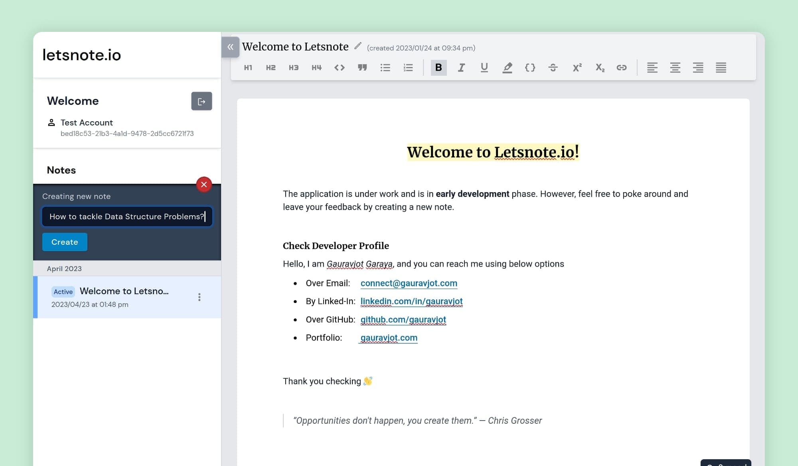Click the Superscript formatting icon
This screenshot has height=466, width=798.
coord(577,67)
